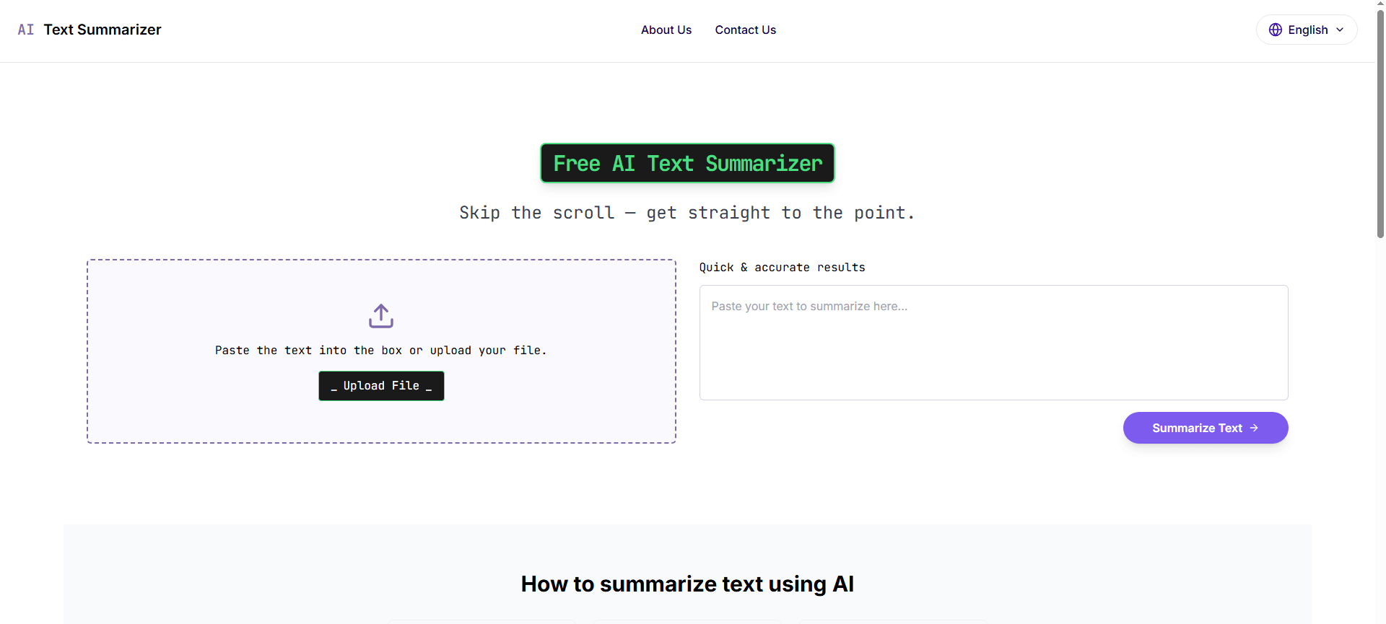Click the arrow icon inside Summarize Text

(x=1255, y=428)
